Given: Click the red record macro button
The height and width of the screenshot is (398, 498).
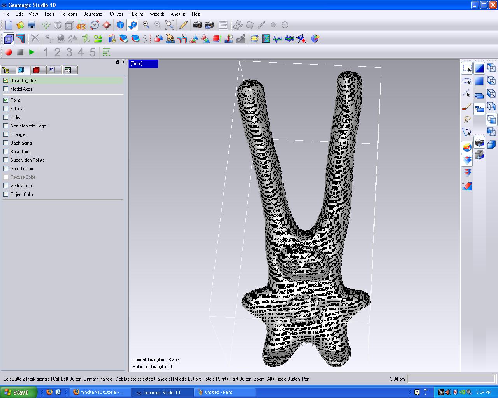Looking at the screenshot, I should [9, 52].
